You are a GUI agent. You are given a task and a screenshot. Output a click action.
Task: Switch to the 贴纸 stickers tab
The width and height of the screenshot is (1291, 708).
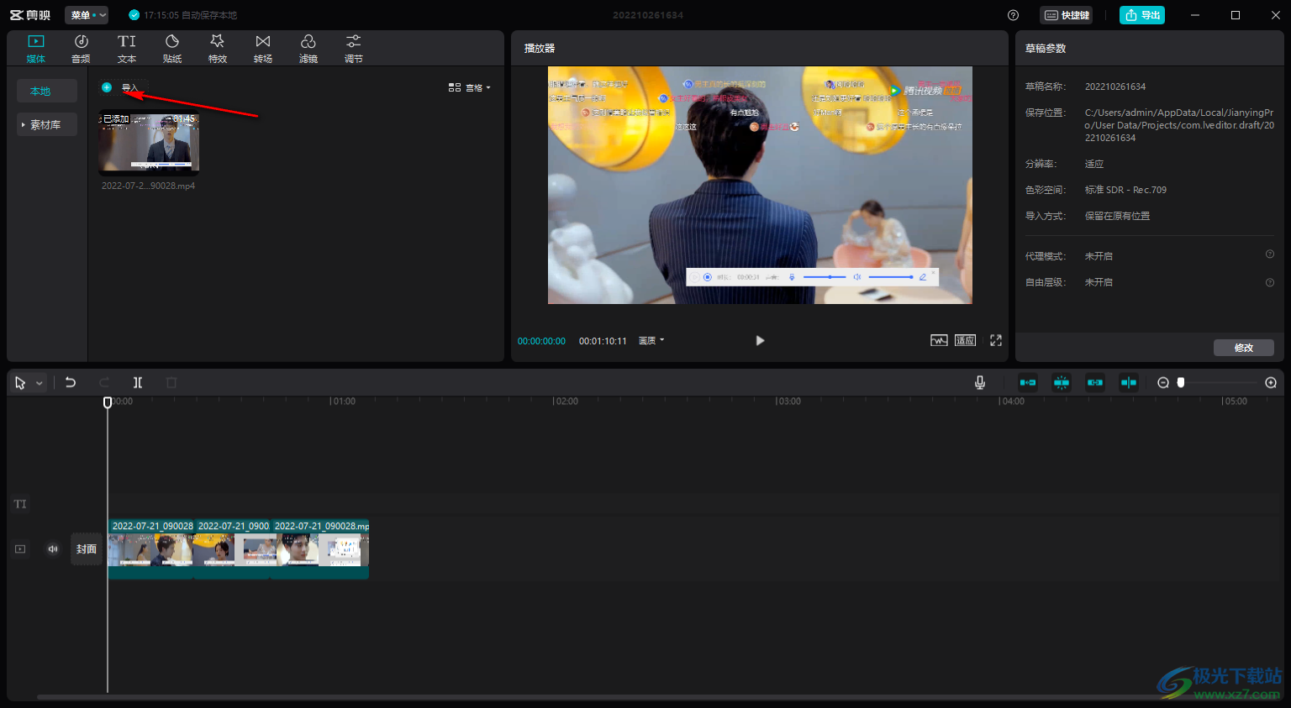coord(172,49)
